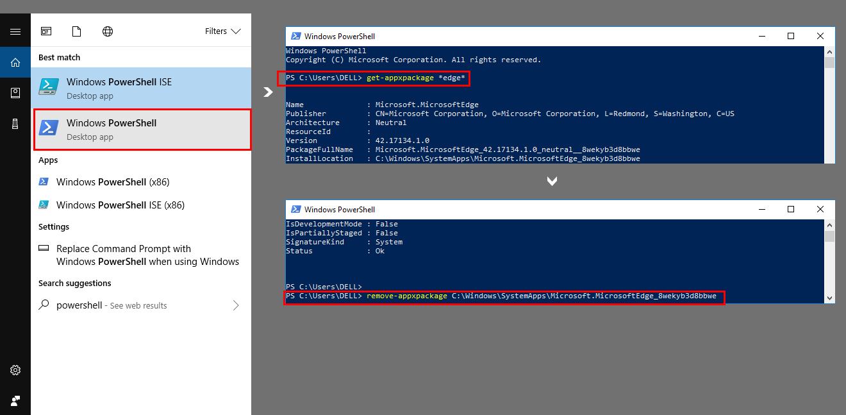
Task: Minimize the bottom PowerShell window
Action: click(761, 209)
